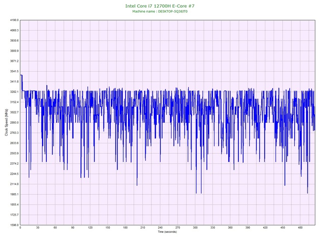Click the chart title 'Intel Core i7 12700H E-Core #7'
320x240 pixels.
[x=160, y=6]
